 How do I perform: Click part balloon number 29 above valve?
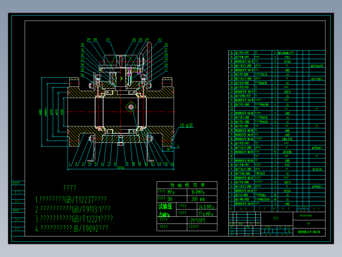(89, 40)
